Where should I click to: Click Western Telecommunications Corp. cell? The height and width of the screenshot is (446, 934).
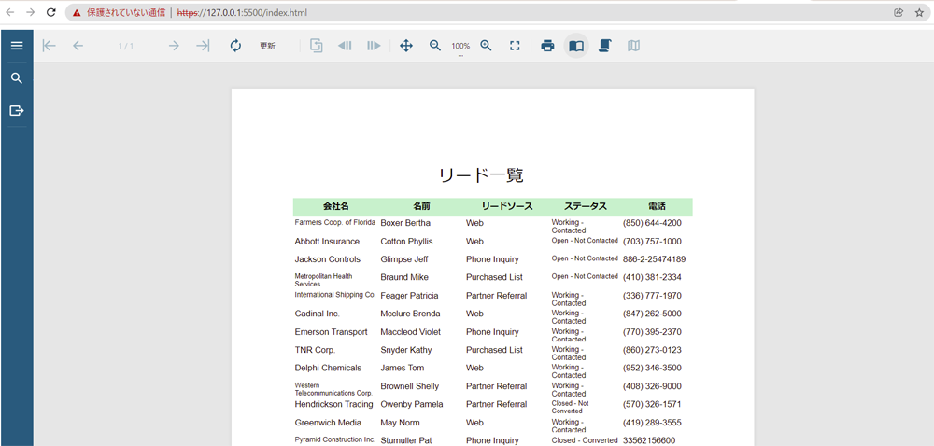point(333,389)
